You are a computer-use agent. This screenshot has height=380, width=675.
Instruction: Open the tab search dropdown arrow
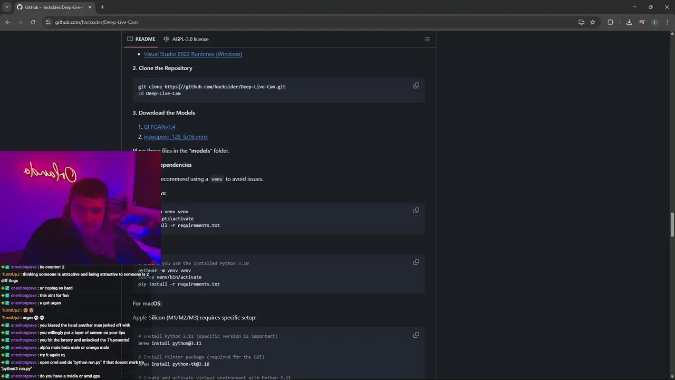[x=7, y=7]
